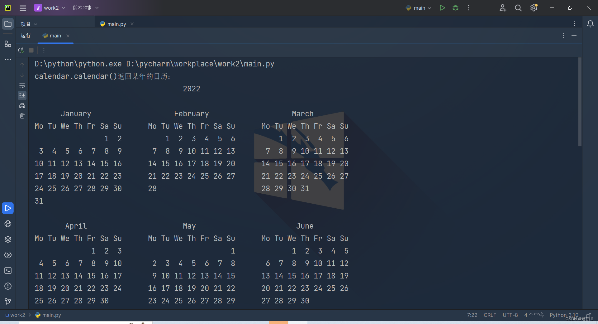Clear all console output trash icon
Image resolution: width=598 pixels, height=324 pixels.
pos(22,116)
